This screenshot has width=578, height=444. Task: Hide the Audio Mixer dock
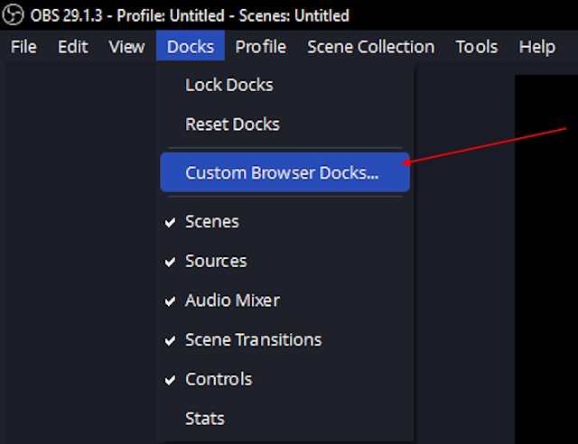tap(232, 301)
